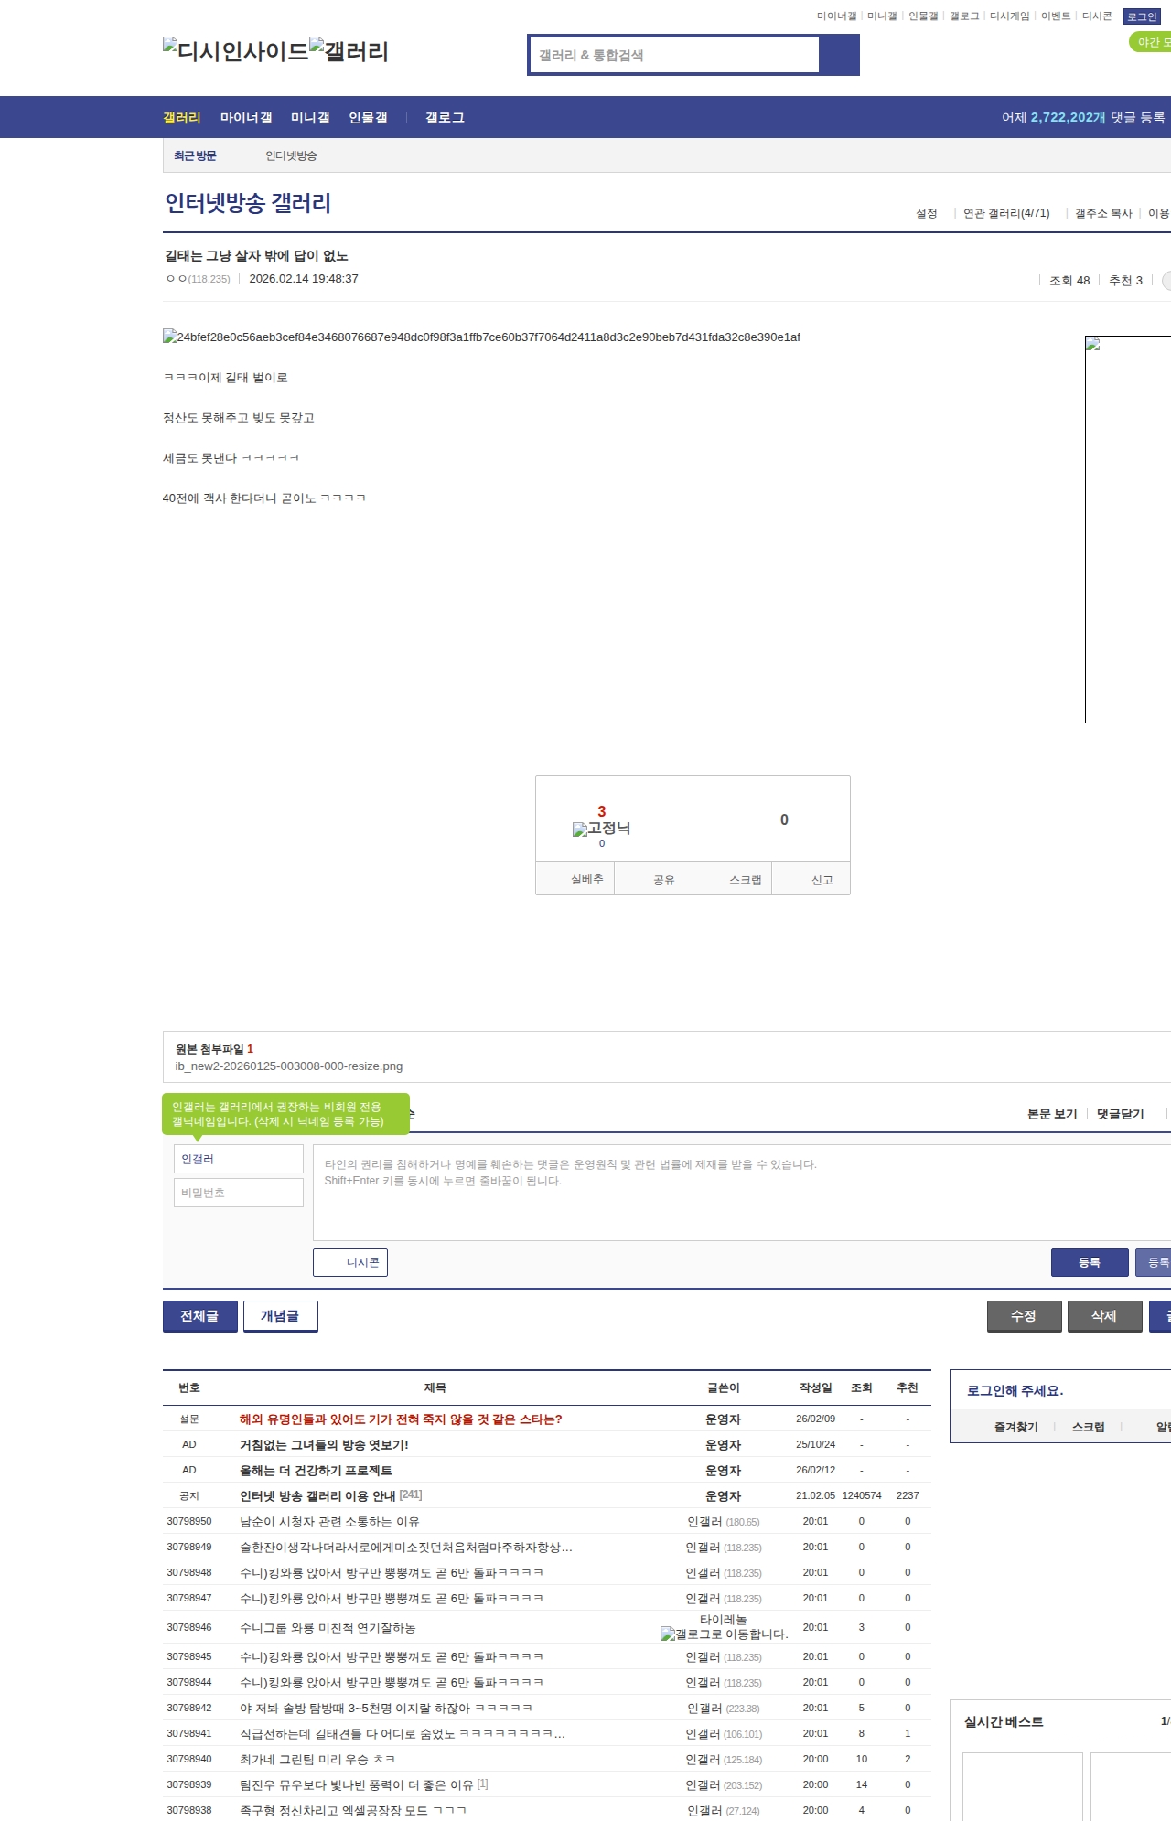
Task: Click 스크랩 next to 신고
Action: [732, 879]
